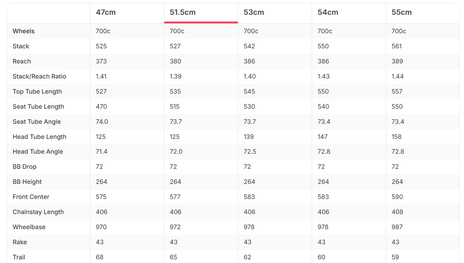Click the Head Tube Angle label

(38, 152)
